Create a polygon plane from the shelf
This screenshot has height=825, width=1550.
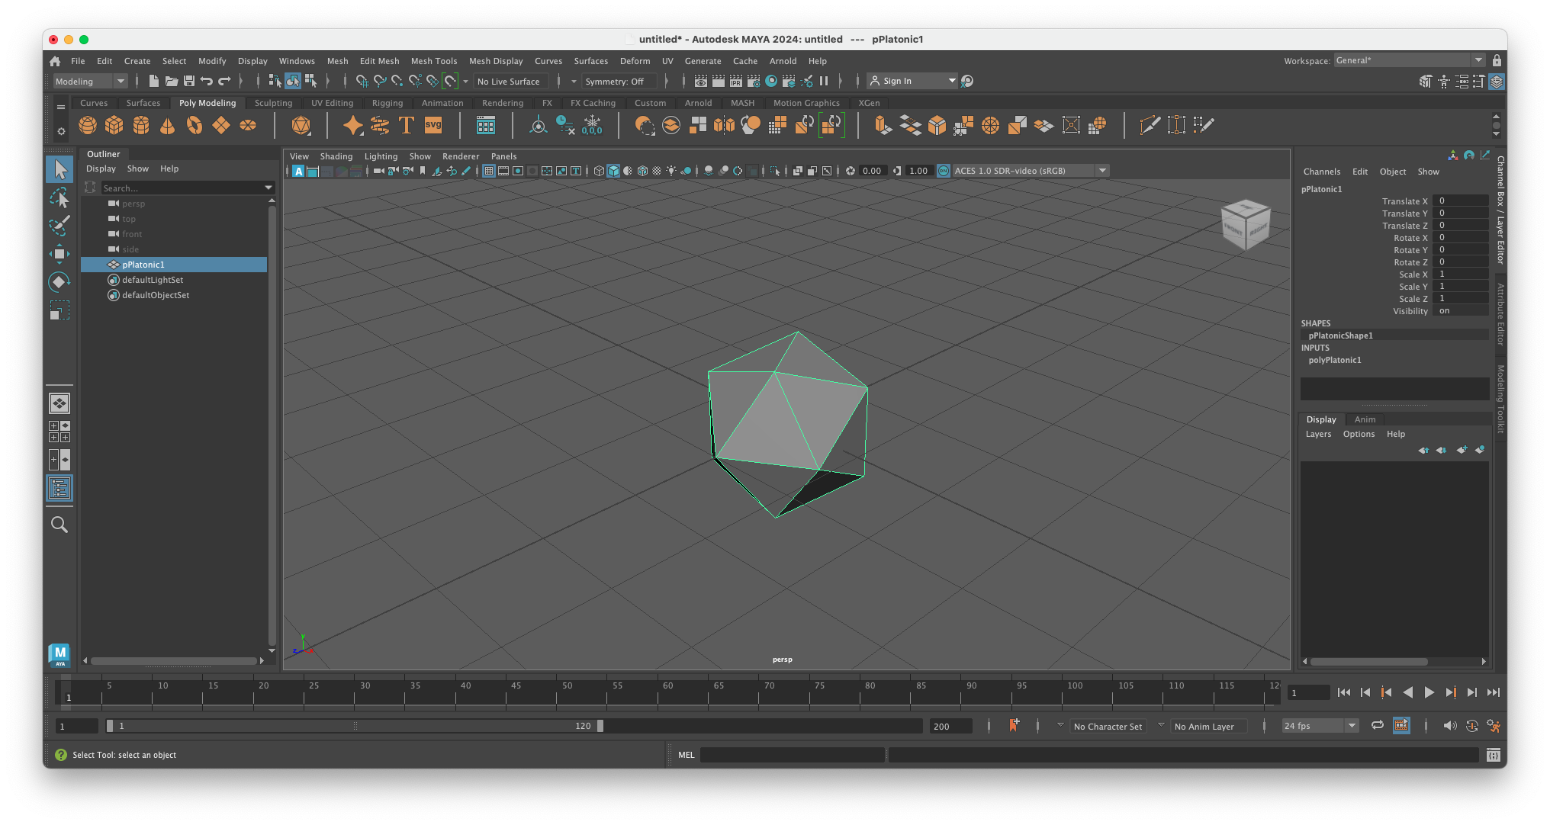tap(221, 125)
